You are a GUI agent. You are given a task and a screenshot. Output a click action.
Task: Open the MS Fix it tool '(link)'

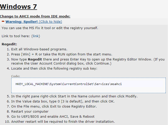(36, 36)
